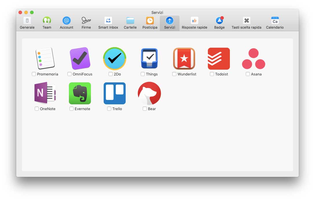Enable the Todoist checkbox

212,74
